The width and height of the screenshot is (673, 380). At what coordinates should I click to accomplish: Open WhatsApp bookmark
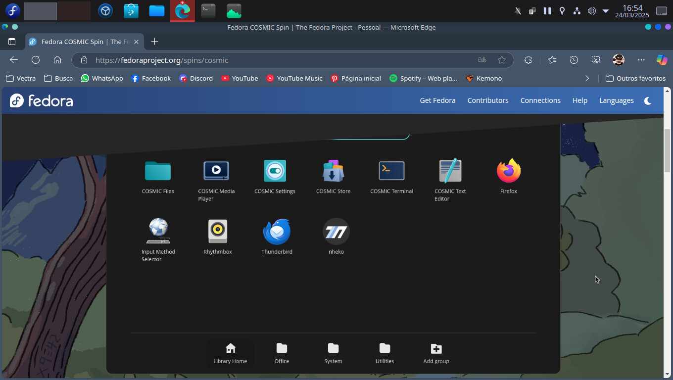(x=102, y=78)
